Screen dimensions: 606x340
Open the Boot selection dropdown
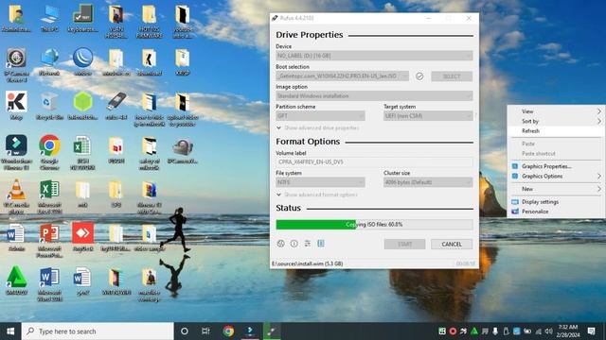pyautogui.click(x=342, y=76)
